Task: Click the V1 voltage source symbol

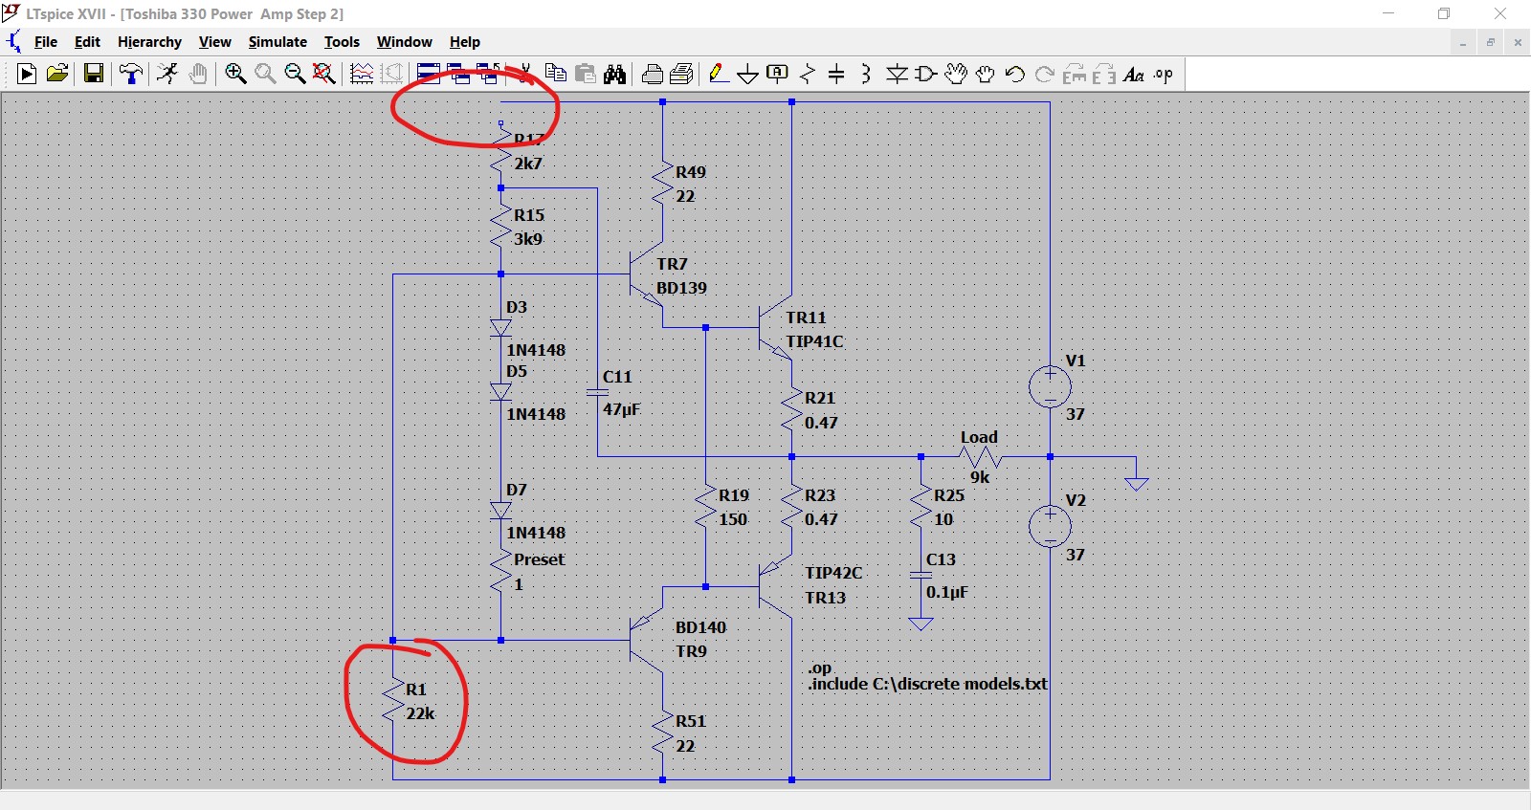Action: [1050, 386]
